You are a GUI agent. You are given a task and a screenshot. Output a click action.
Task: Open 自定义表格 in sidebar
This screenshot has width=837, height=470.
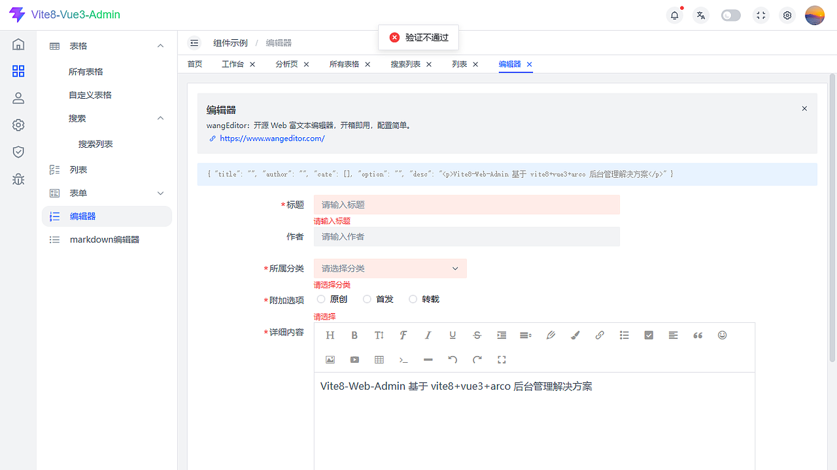pyautogui.click(x=90, y=95)
